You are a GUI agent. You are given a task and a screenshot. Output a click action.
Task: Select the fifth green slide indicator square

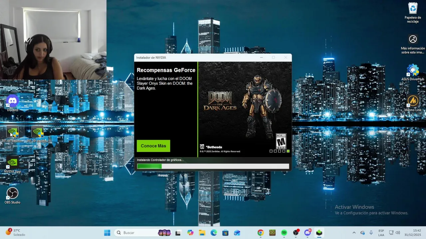click(288, 151)
